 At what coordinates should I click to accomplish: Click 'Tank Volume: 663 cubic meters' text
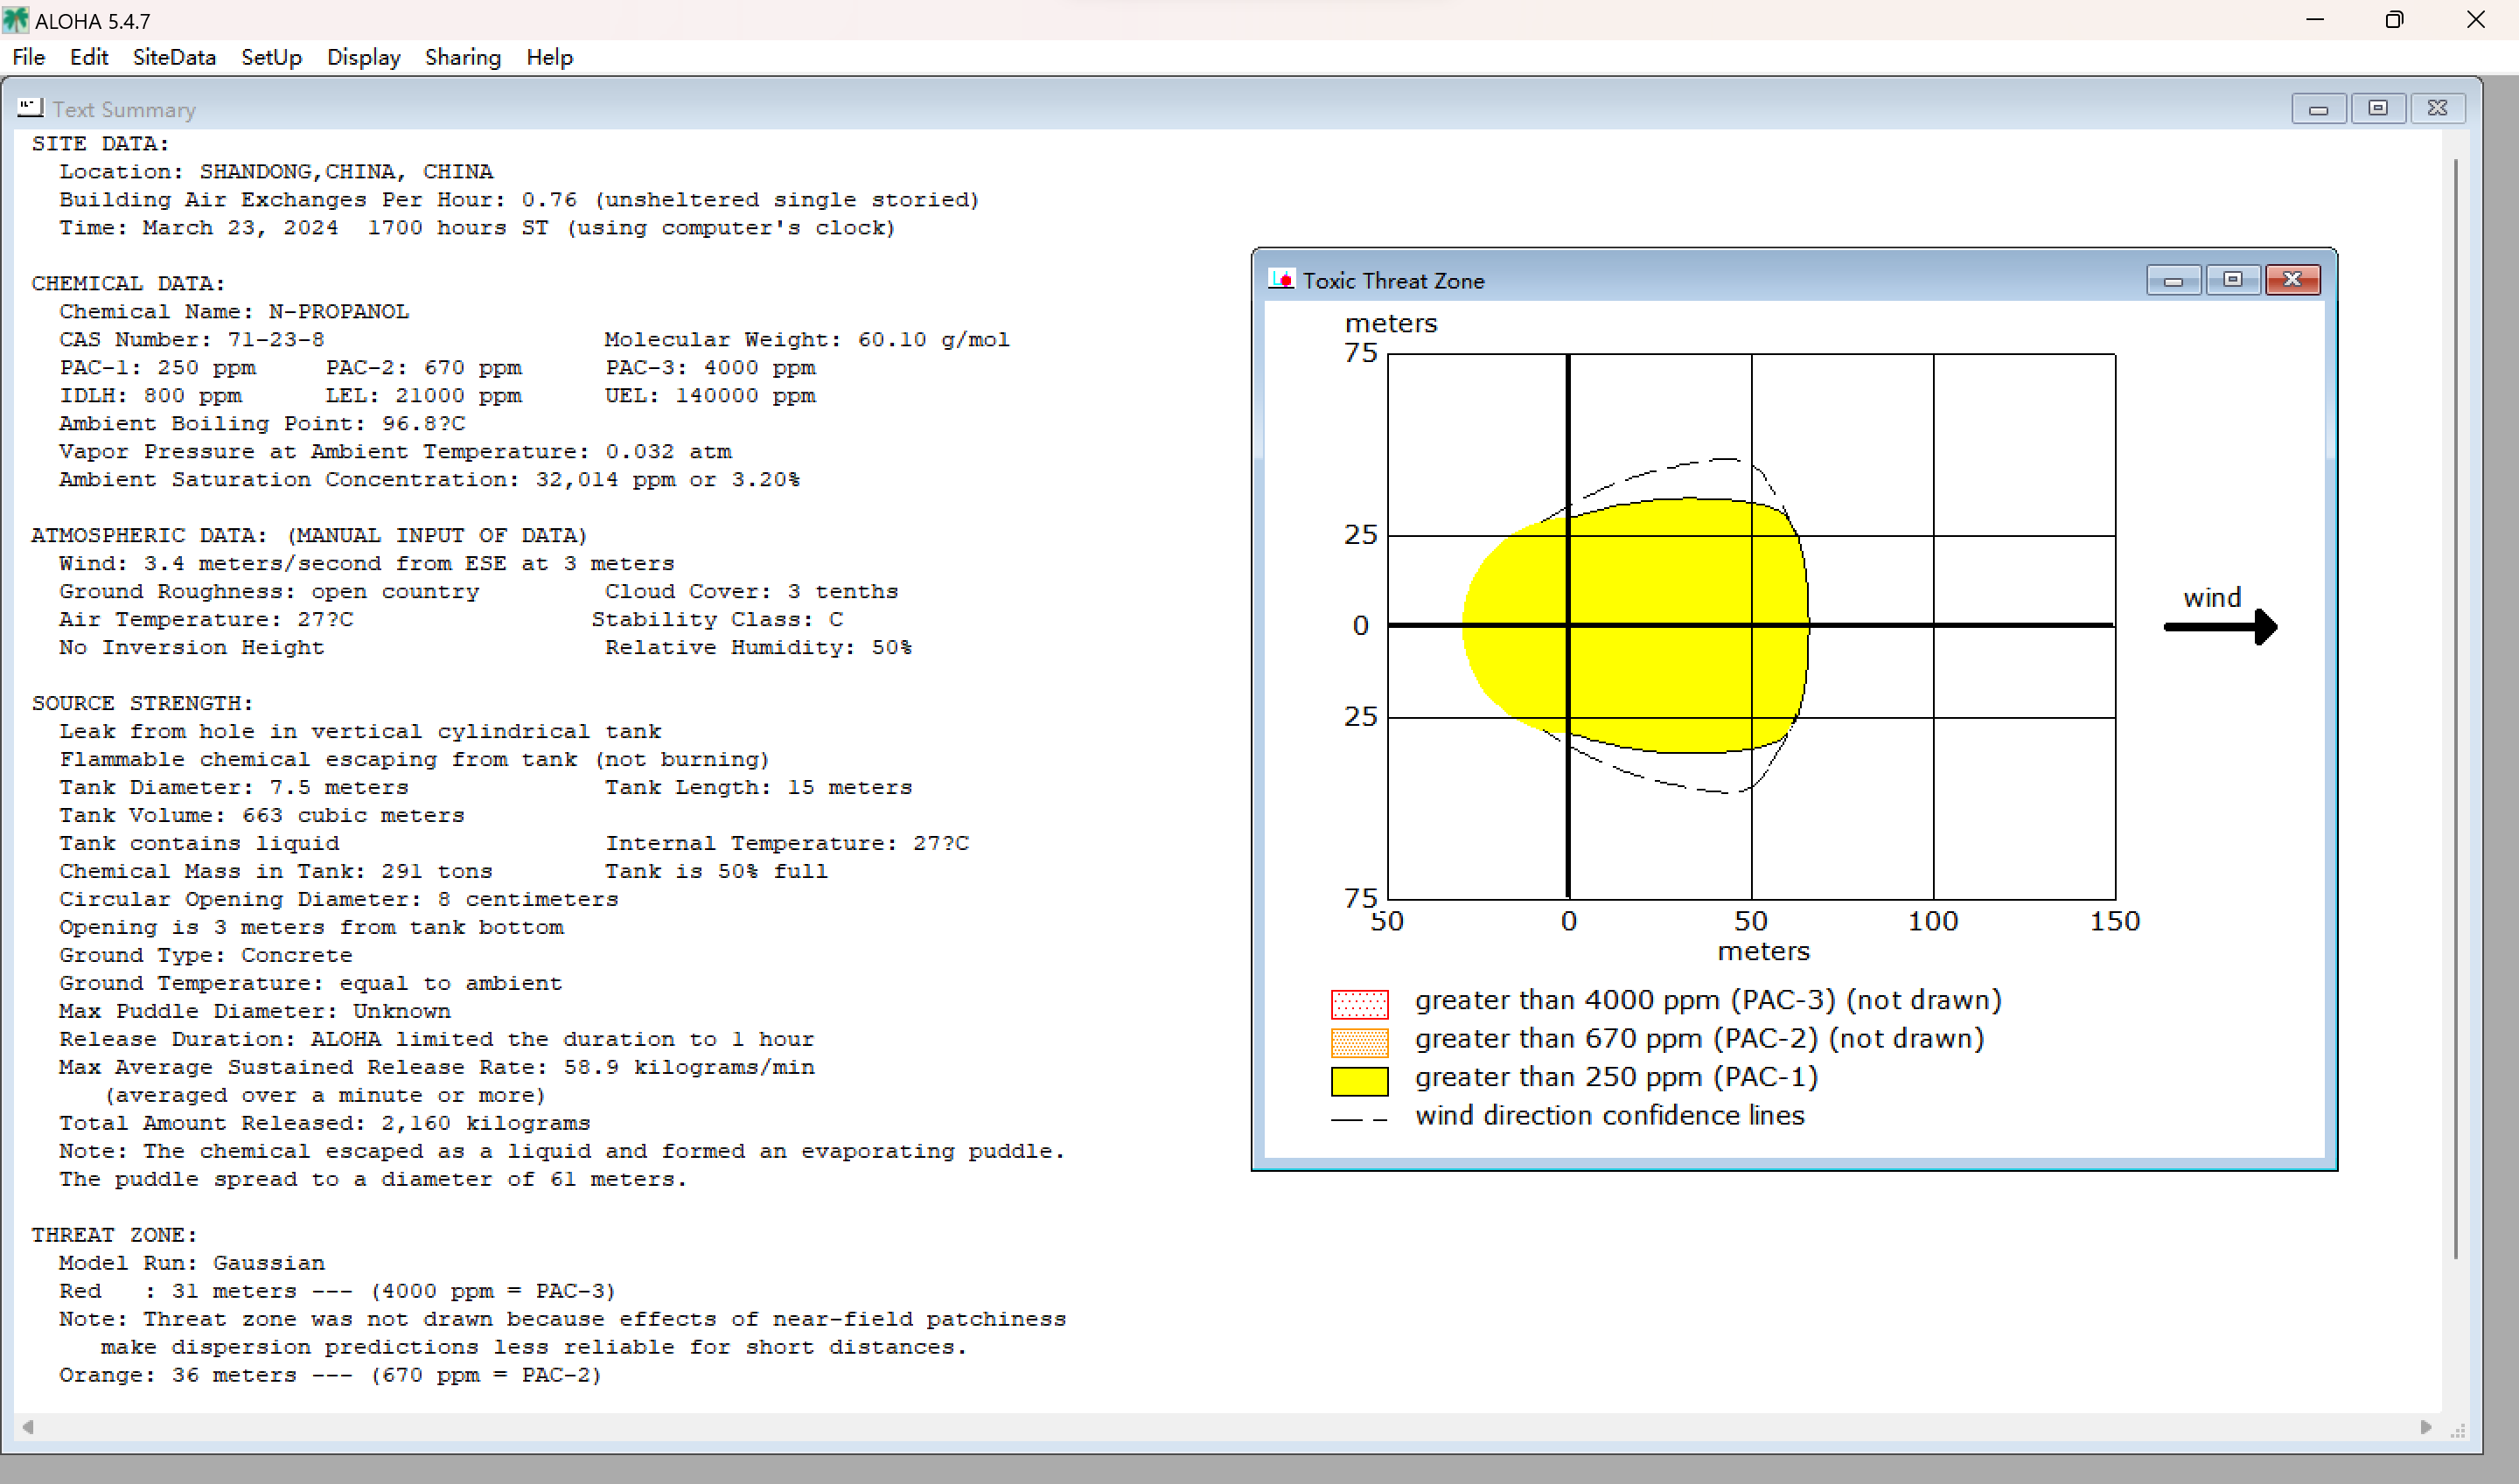[x=262, y=816]
